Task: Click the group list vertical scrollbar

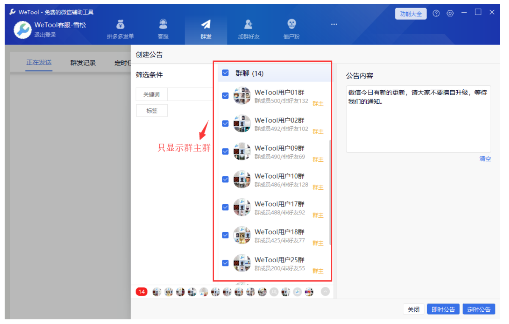Action: [x=330, y=193]
